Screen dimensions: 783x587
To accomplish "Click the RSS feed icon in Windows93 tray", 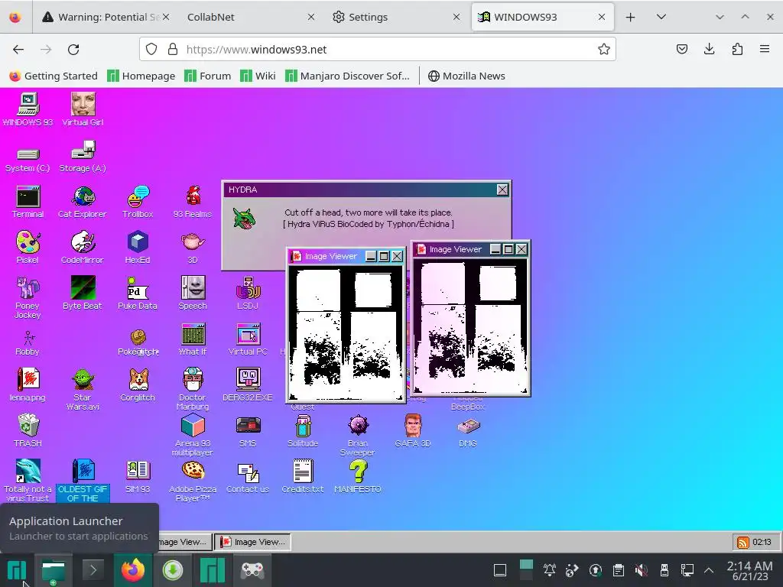I will [x=742, y=542].
